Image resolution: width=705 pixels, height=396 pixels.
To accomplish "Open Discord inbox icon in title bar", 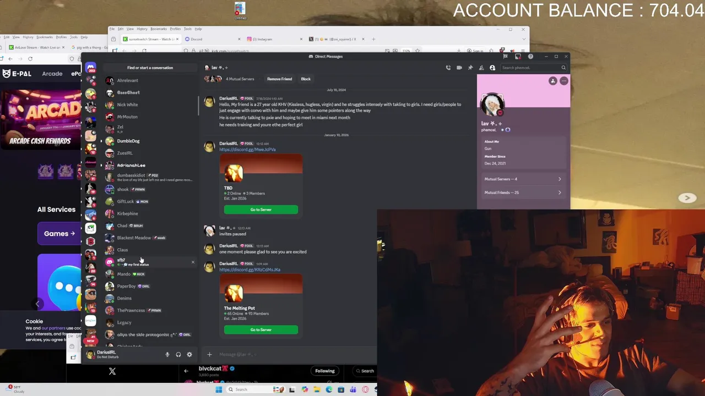I will pyautogui.click(x=518, y=56).
